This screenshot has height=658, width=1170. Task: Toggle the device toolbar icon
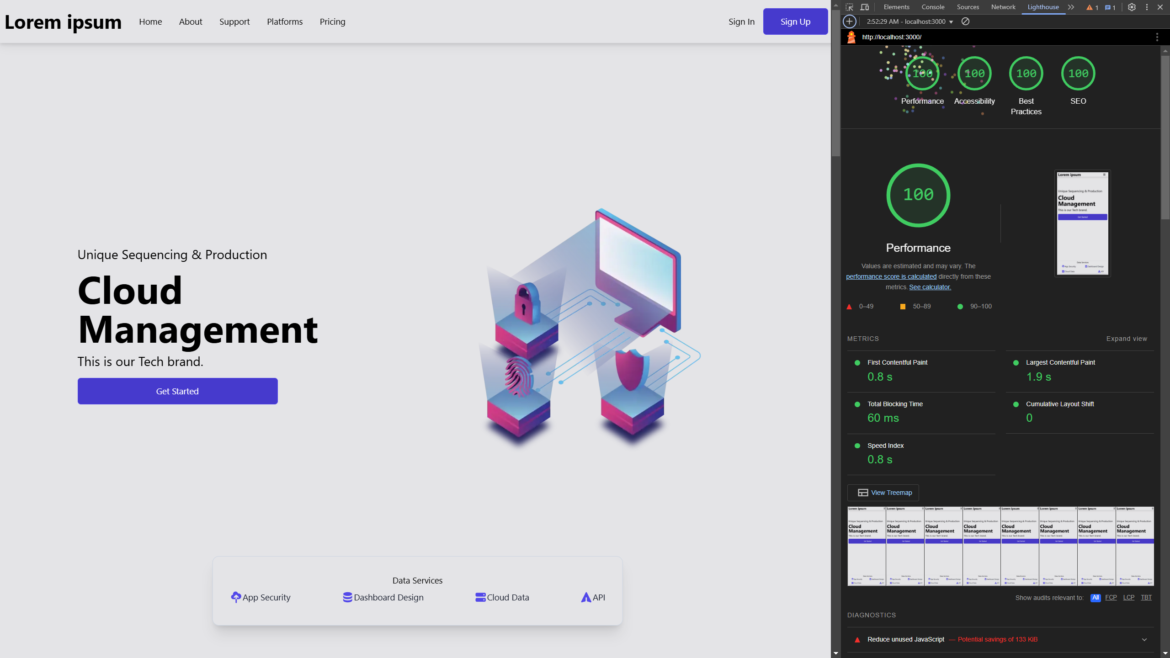pyautogui.click(x=864, y=7)
